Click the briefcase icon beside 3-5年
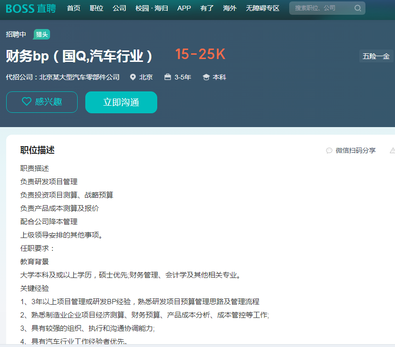The width and height of the screenshot is (395, 347). [168, 77]
